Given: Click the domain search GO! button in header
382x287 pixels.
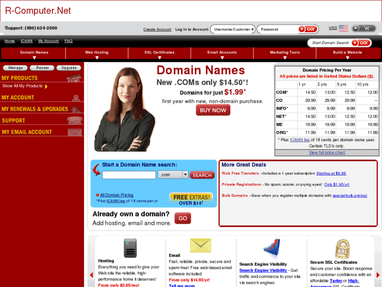Looking at the screenshot, I should pos(361,43).
